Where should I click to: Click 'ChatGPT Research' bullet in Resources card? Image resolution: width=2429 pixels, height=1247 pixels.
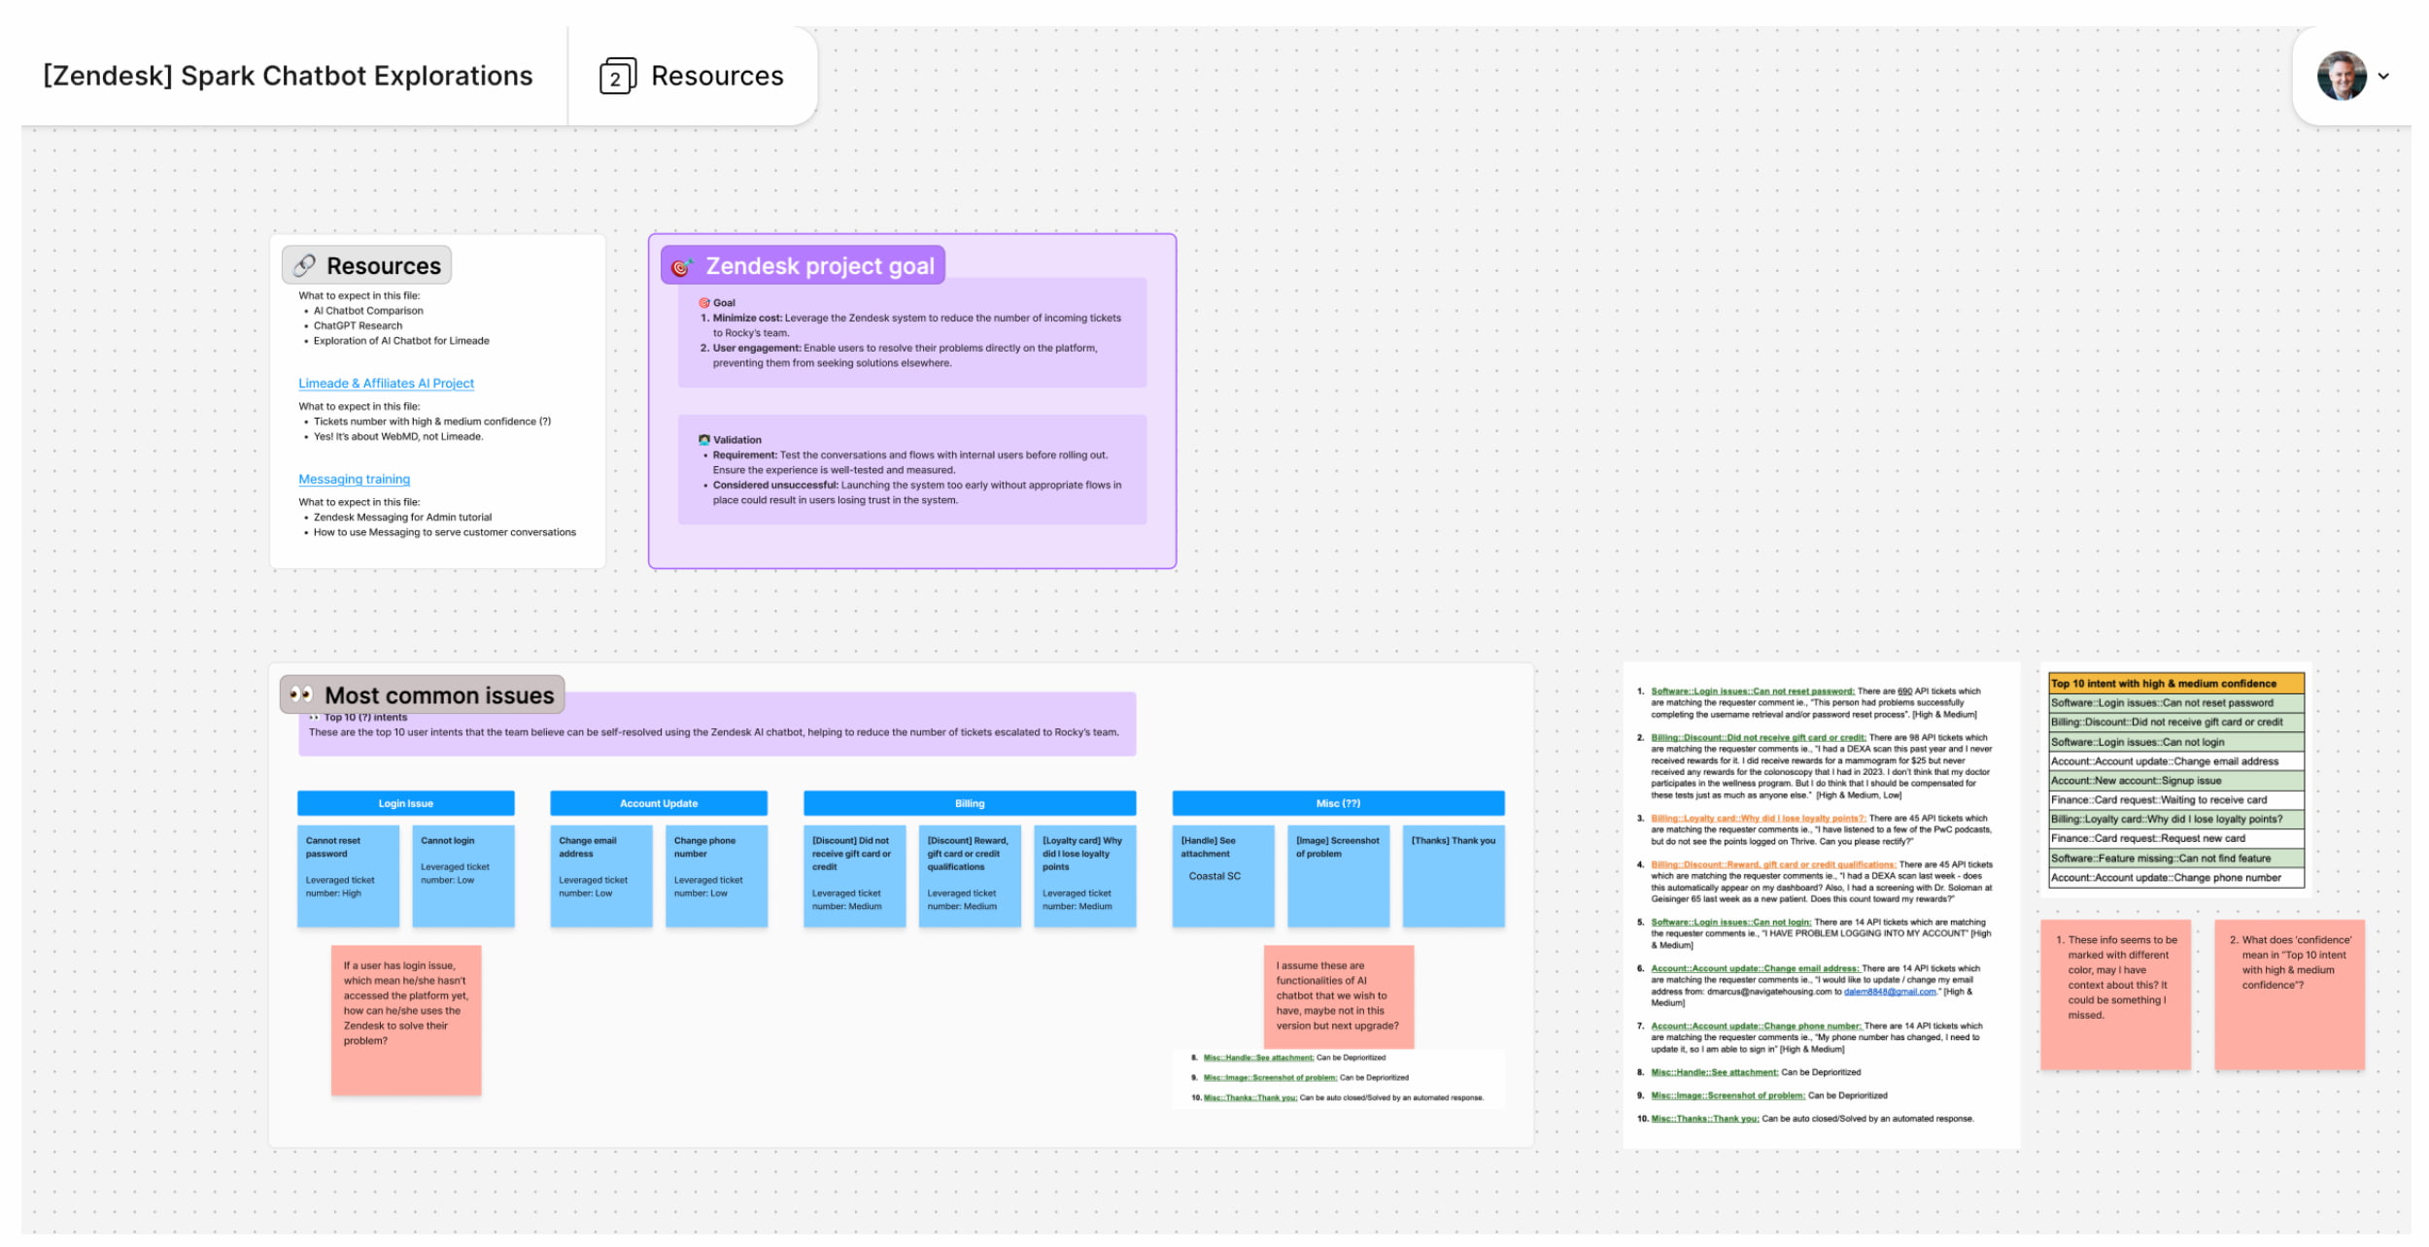(x=358, y=326)
